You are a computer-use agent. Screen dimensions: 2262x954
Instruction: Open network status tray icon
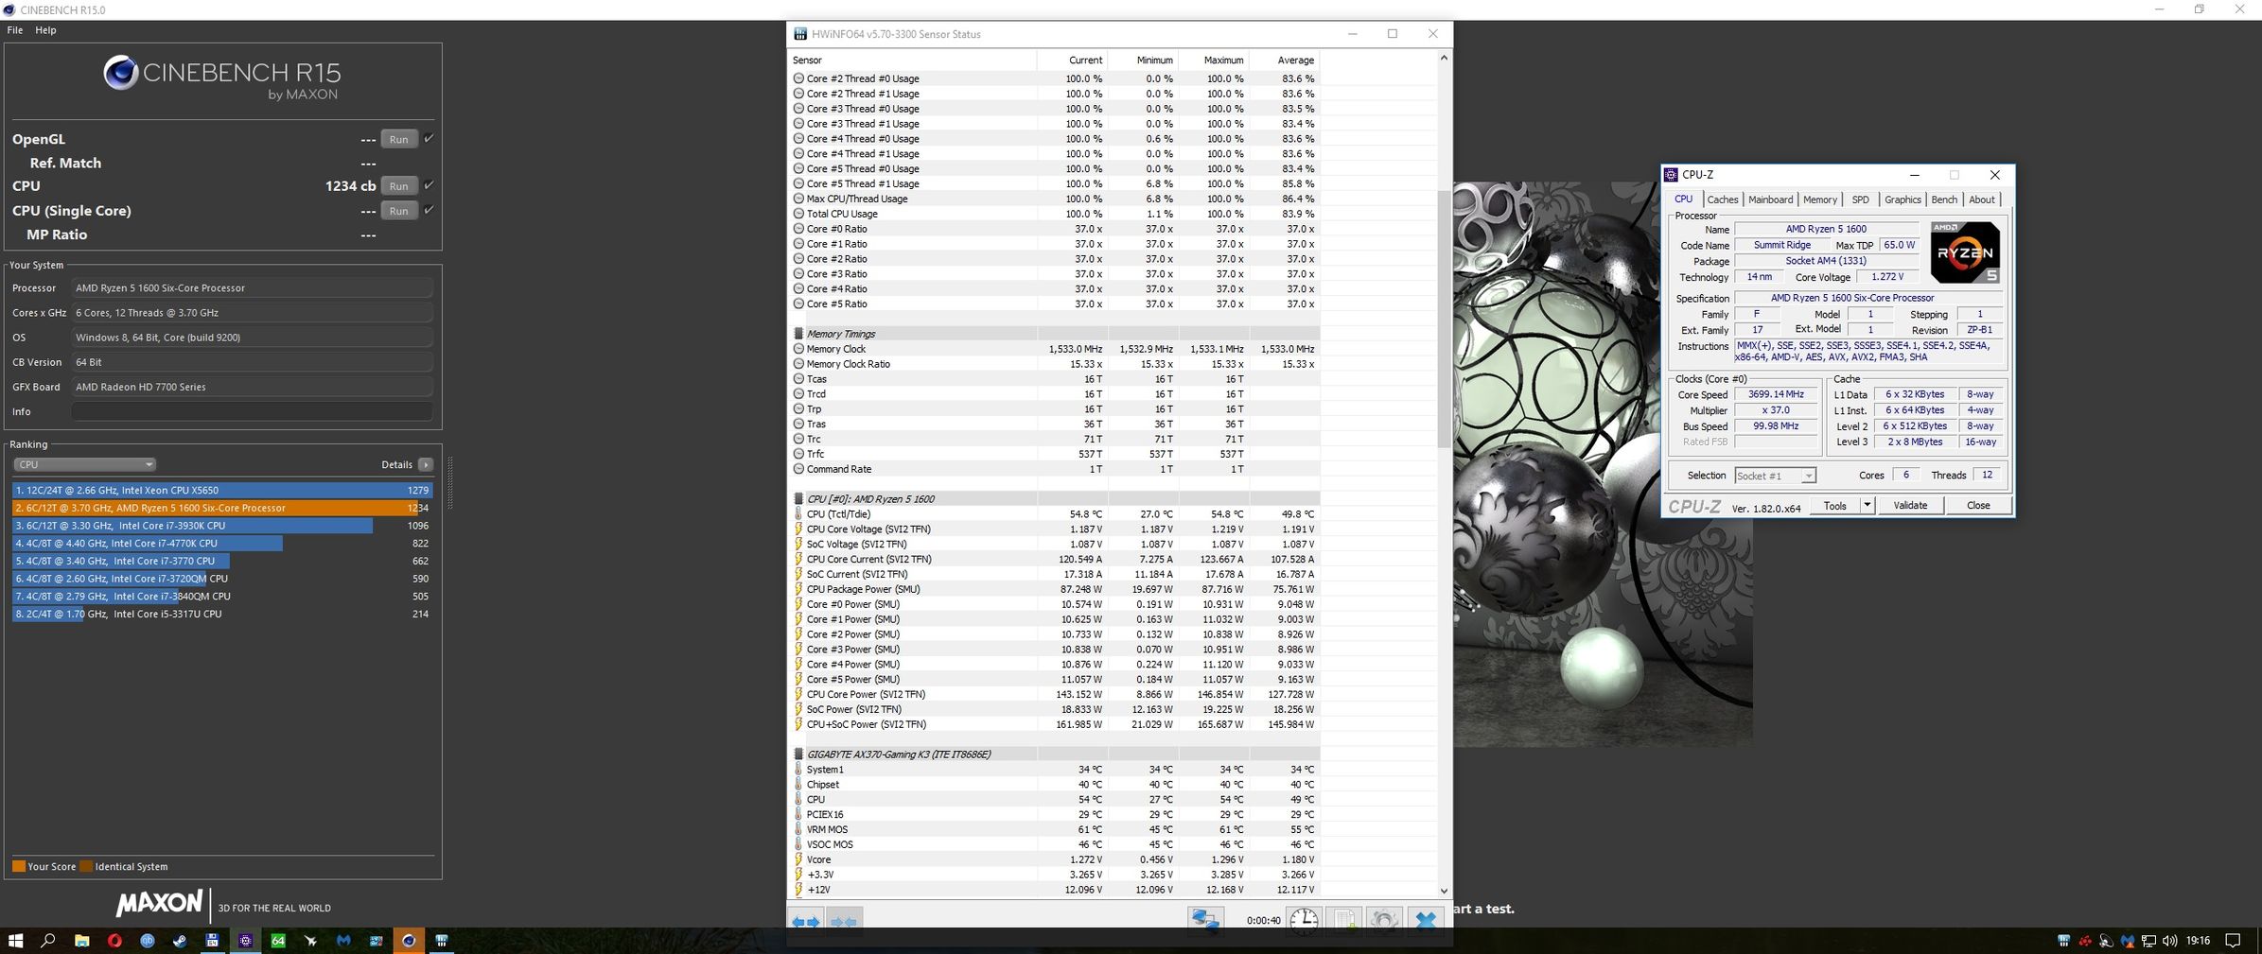coord(2148,941)
